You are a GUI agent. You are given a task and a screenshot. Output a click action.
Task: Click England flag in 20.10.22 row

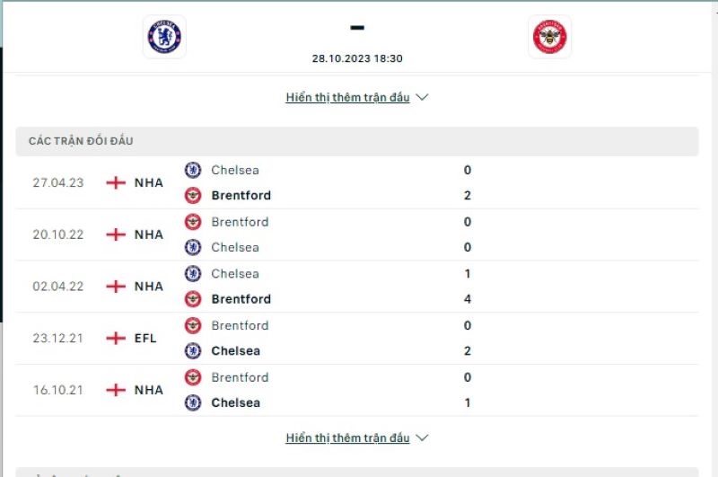click(x=116, y=234)
